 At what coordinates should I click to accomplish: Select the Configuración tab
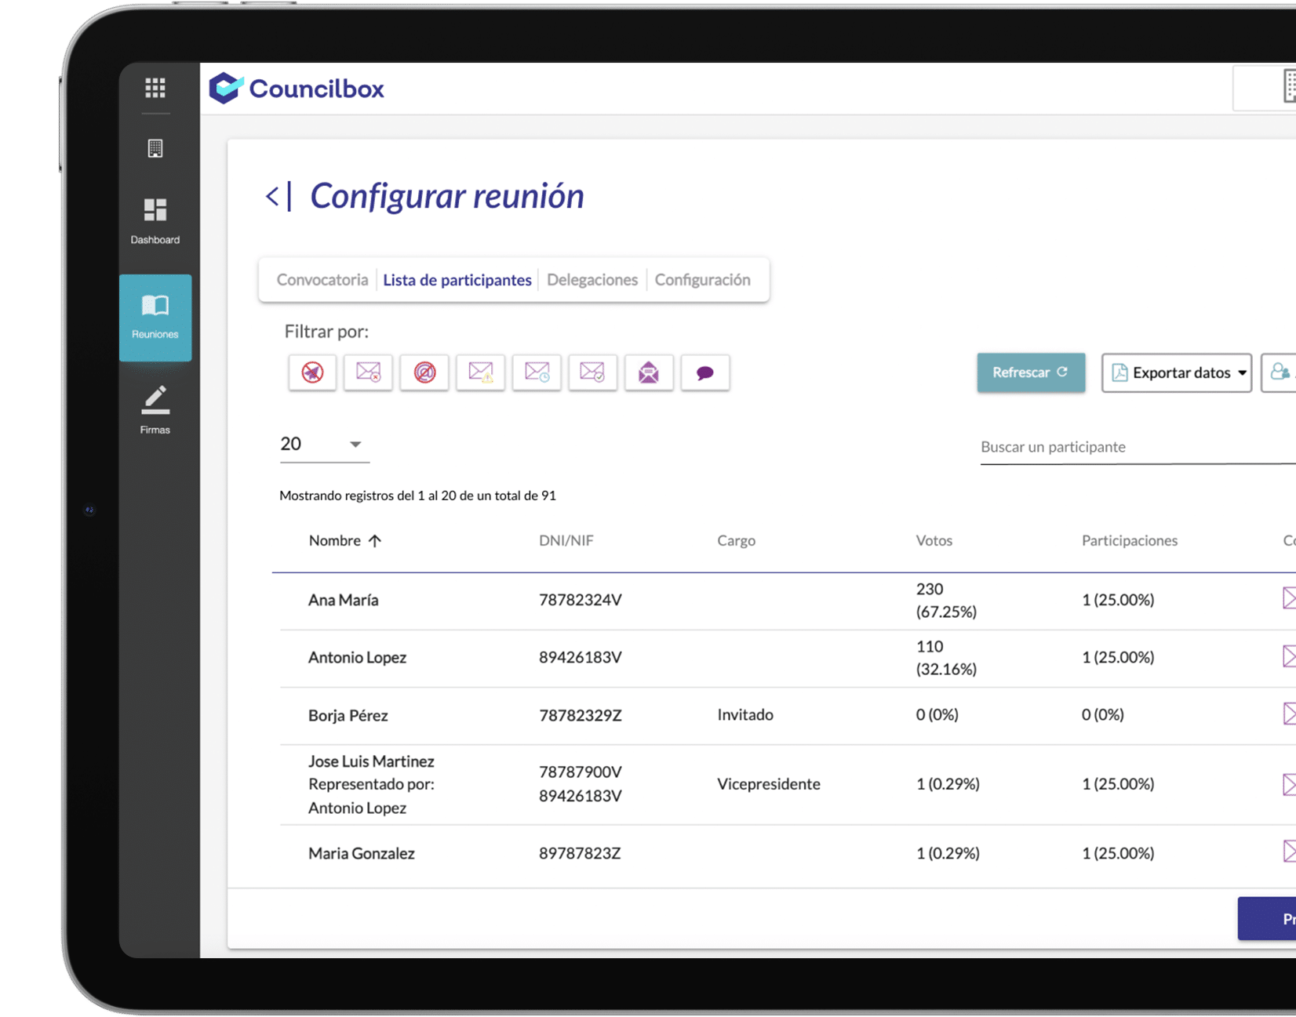point(702,280)
